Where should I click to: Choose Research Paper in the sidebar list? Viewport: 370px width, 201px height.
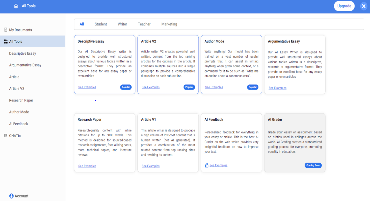[21, 100]
